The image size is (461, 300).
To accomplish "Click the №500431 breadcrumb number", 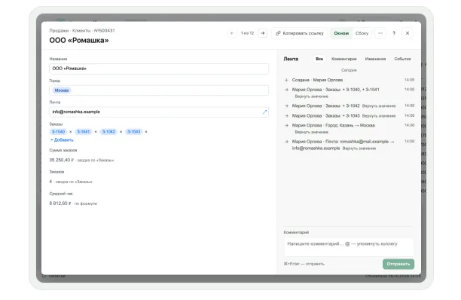I will click(x=105, y=31).
